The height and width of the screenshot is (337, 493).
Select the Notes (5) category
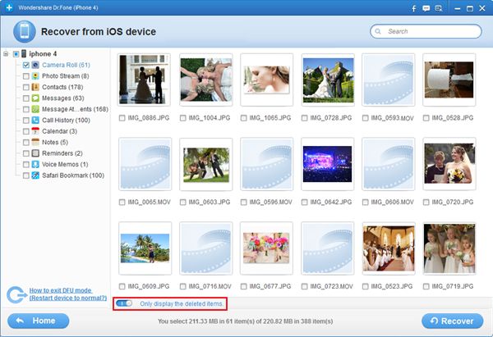coord(55,142)
